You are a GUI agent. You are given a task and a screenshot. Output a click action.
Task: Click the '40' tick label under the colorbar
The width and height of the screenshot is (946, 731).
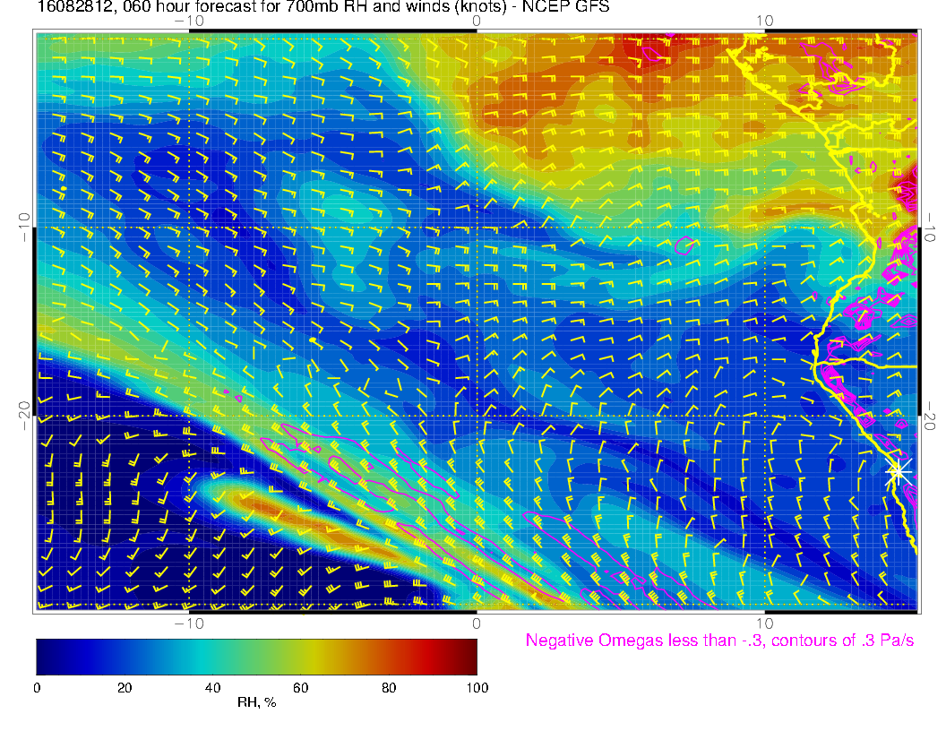(x=212, y=688)
